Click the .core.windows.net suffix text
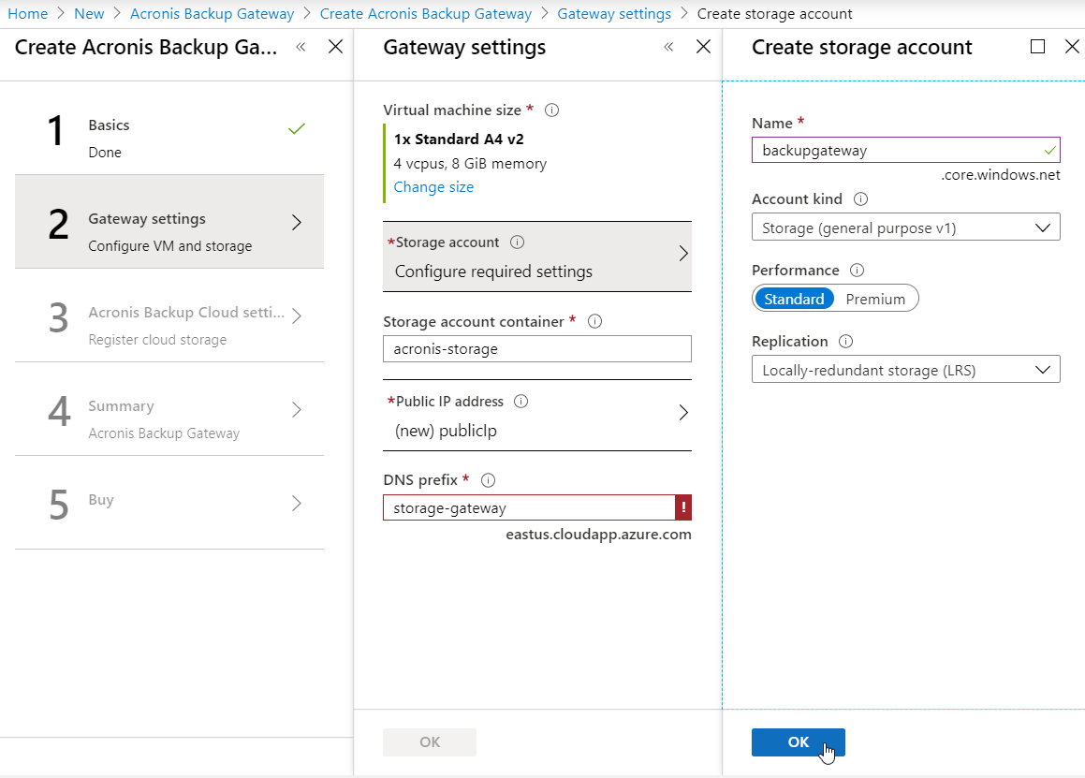The width and height of the screenshot is (1085, 778). point(1001,175)
